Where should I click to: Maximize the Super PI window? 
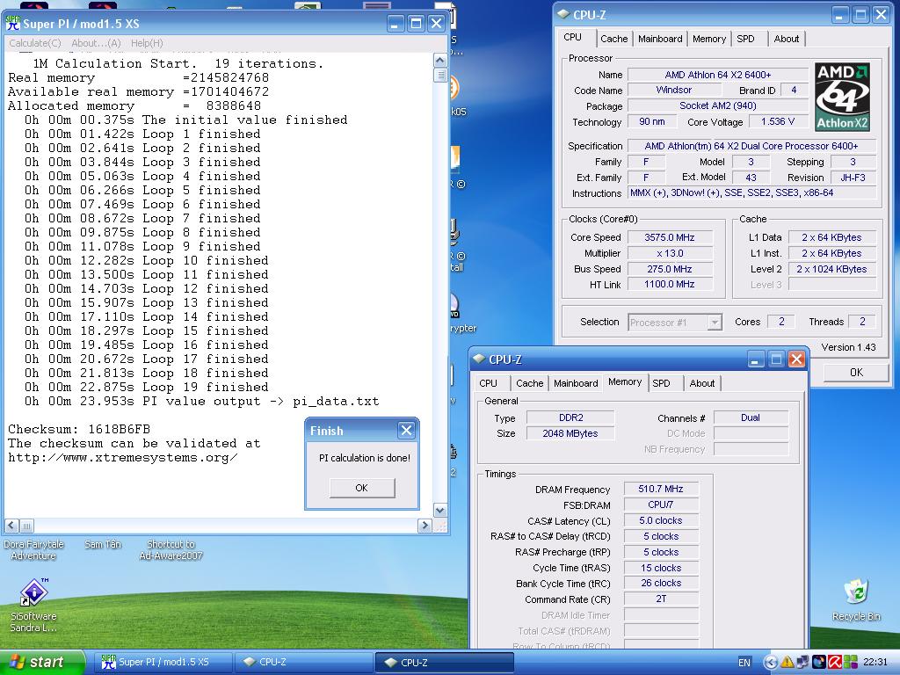tap(416, 24)
